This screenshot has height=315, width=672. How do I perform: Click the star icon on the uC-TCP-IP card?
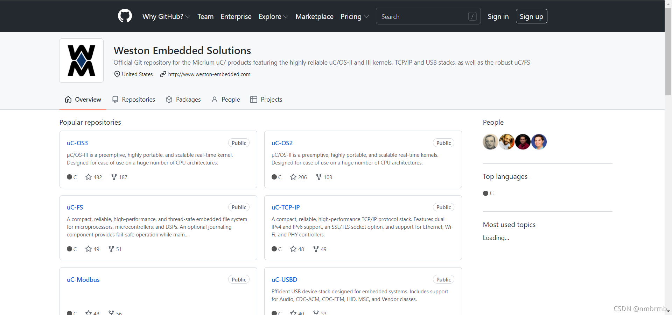point(293,249)
